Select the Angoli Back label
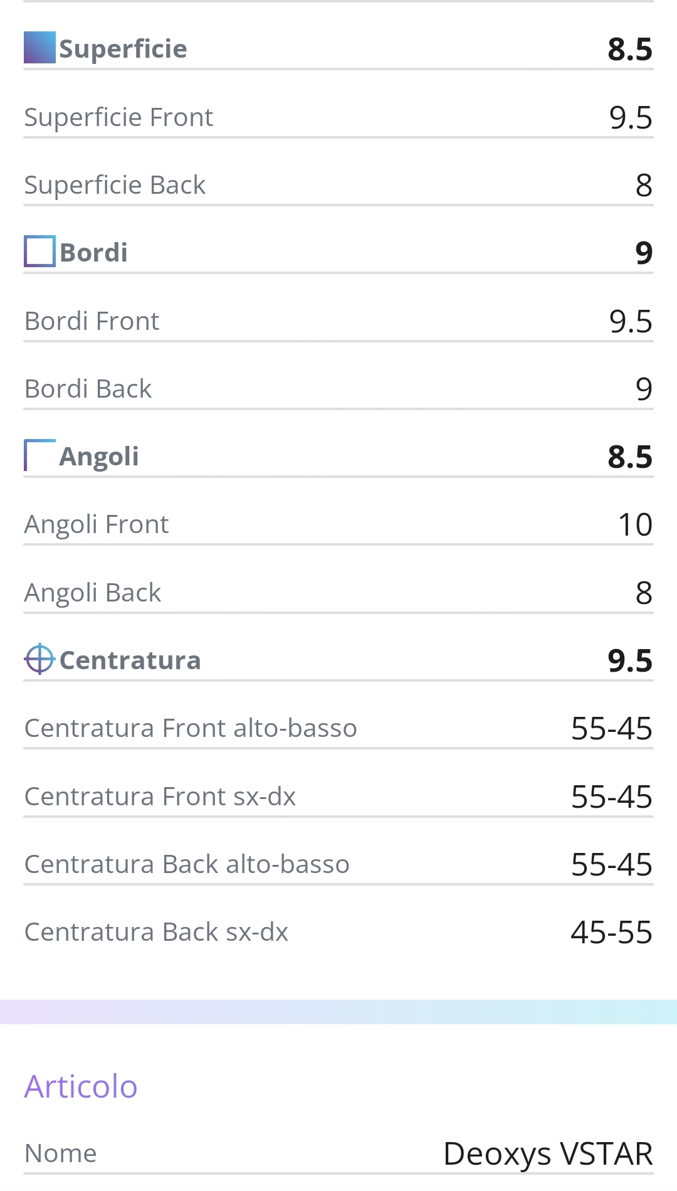 click(x=93, y=593)
